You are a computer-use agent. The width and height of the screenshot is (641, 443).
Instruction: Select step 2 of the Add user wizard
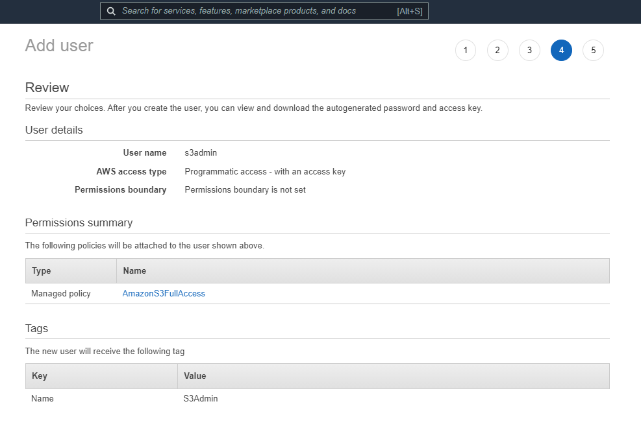[x=497, y=50]
